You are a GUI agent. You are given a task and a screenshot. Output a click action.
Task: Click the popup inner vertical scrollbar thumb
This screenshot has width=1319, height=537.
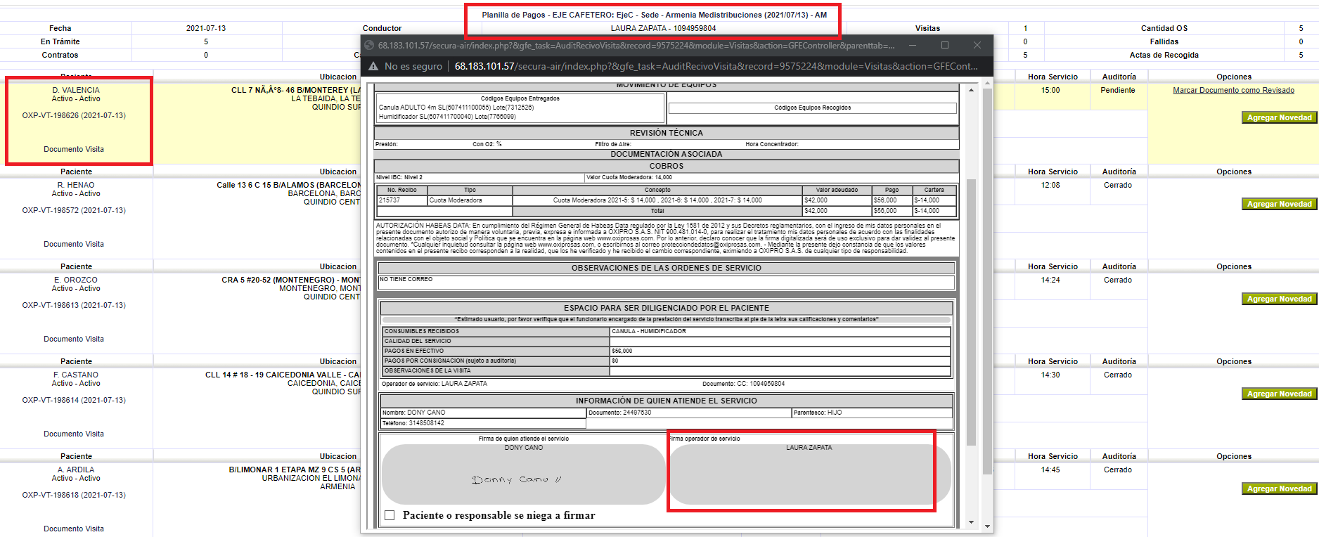(x=971, y=313)
